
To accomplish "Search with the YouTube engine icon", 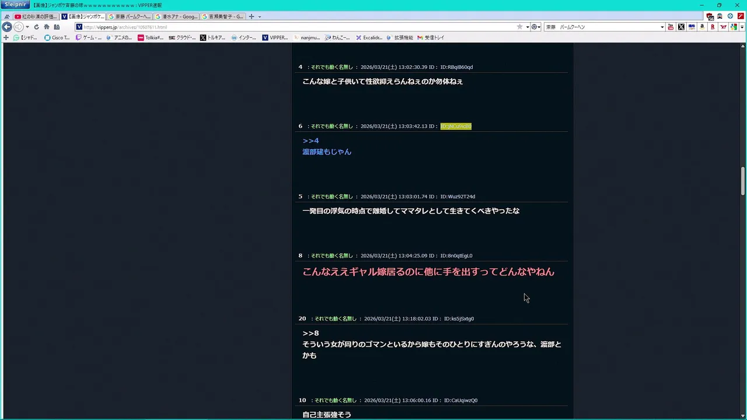I will click(x=671, y=27).
